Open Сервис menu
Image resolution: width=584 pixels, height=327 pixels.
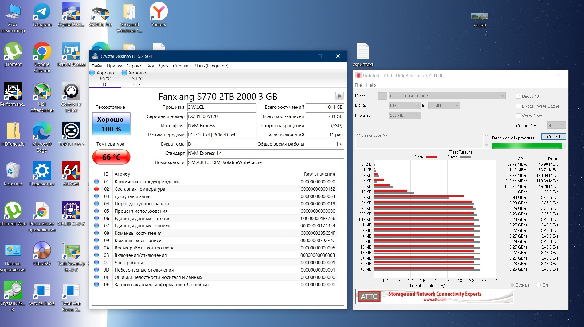(134, 66)
